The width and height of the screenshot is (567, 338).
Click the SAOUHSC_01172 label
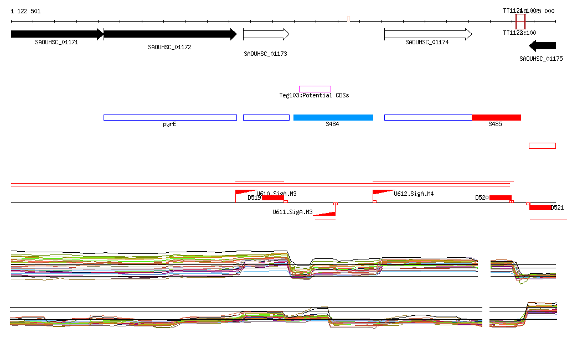[169, 48]
